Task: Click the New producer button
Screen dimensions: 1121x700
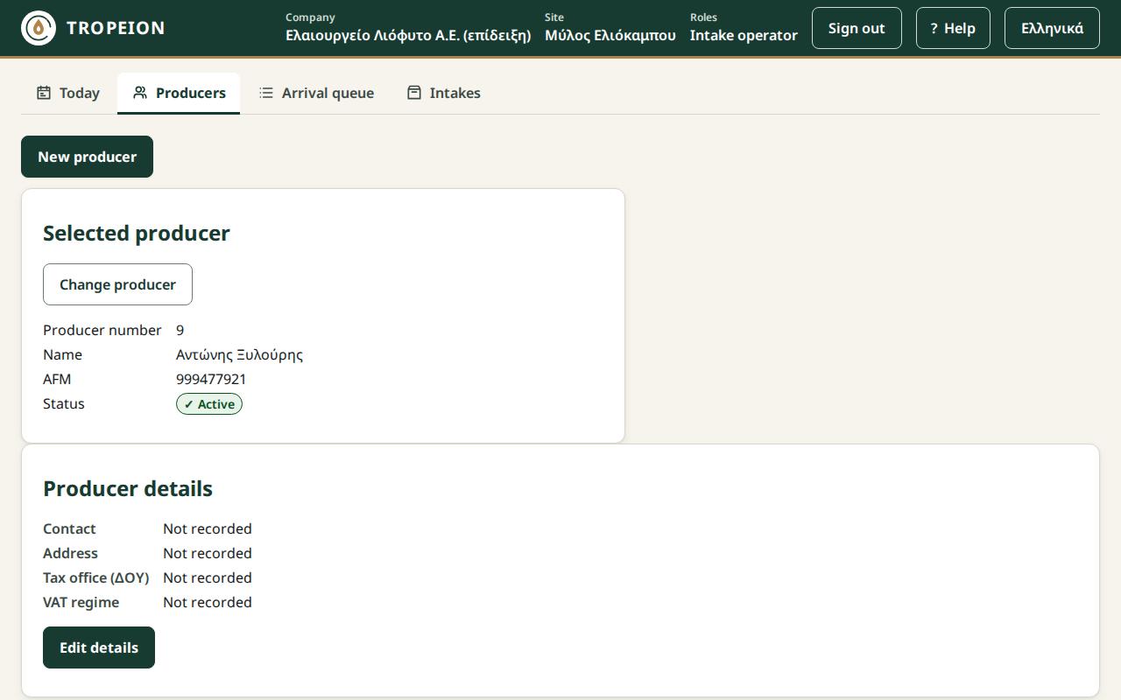Action: pos(87,157)
